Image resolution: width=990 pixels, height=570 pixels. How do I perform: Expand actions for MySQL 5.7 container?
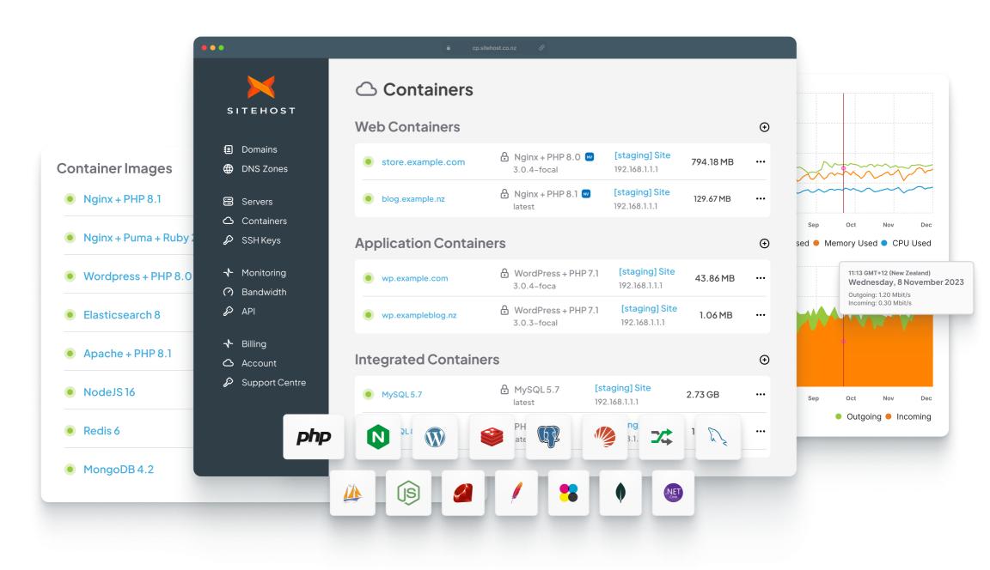(760, 395)
